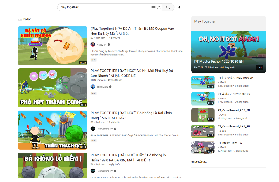Click the description starting Like Và Đăng Ký Kênh
The height and width of the screenshot is (182, 279).
click(137, 53)
